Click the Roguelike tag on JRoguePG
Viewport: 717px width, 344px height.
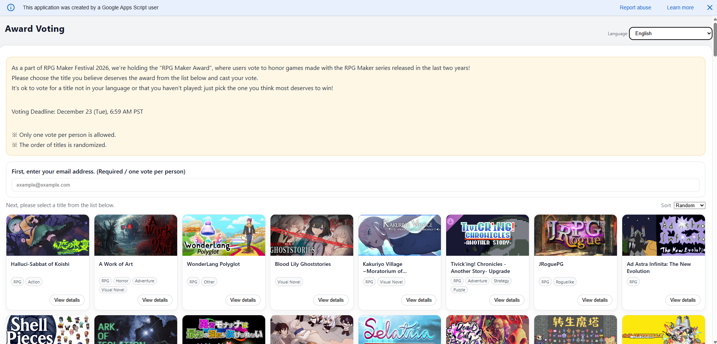pyautogui.click(x=565, y=282)
